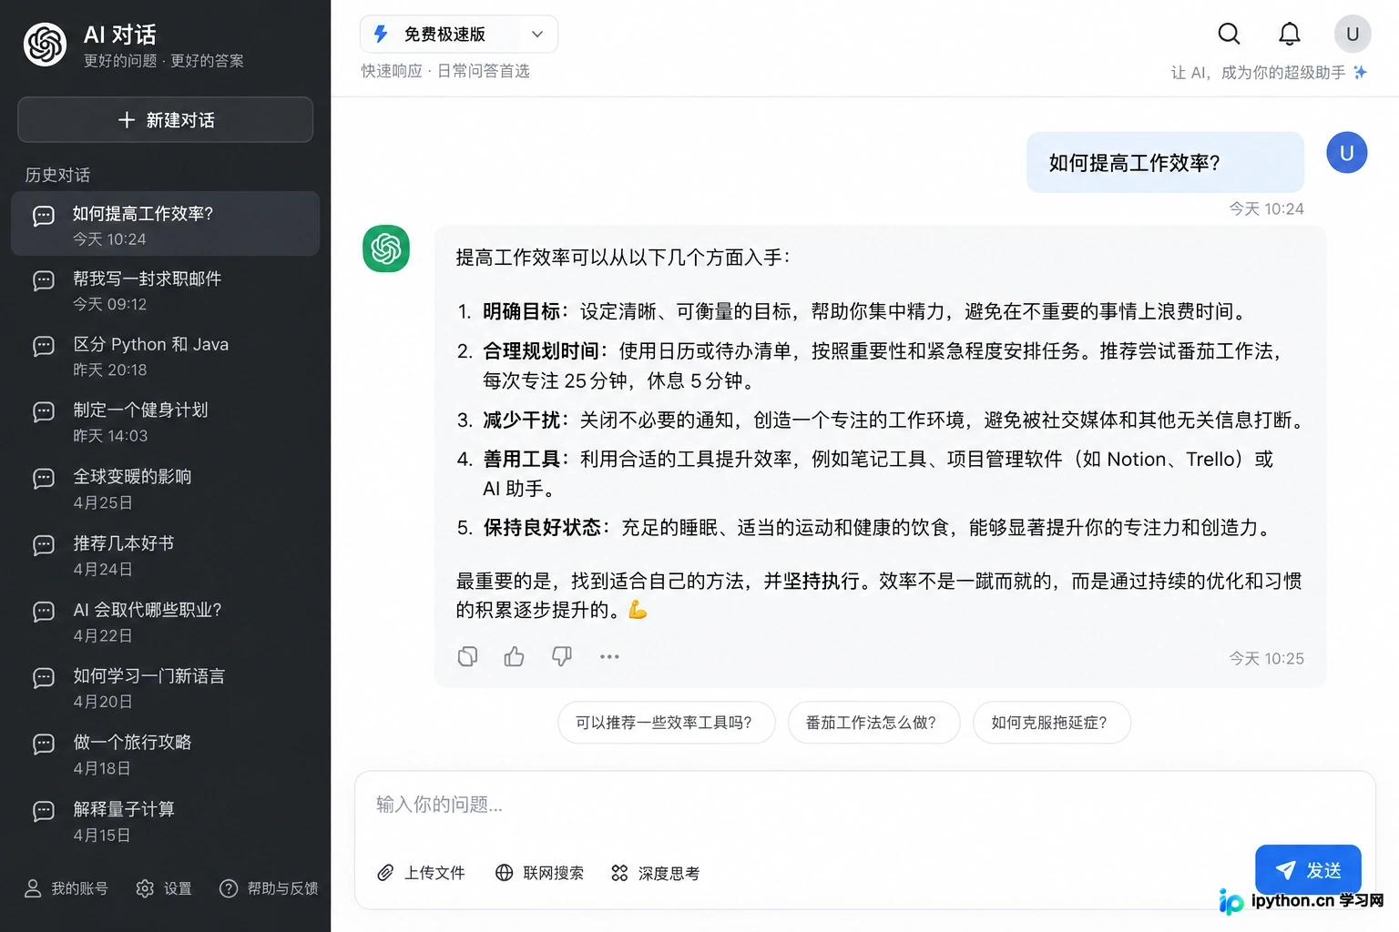Dislike the response with thumbs-down icon
Screen dimensions: 1399x932
[x=562, y=656]
